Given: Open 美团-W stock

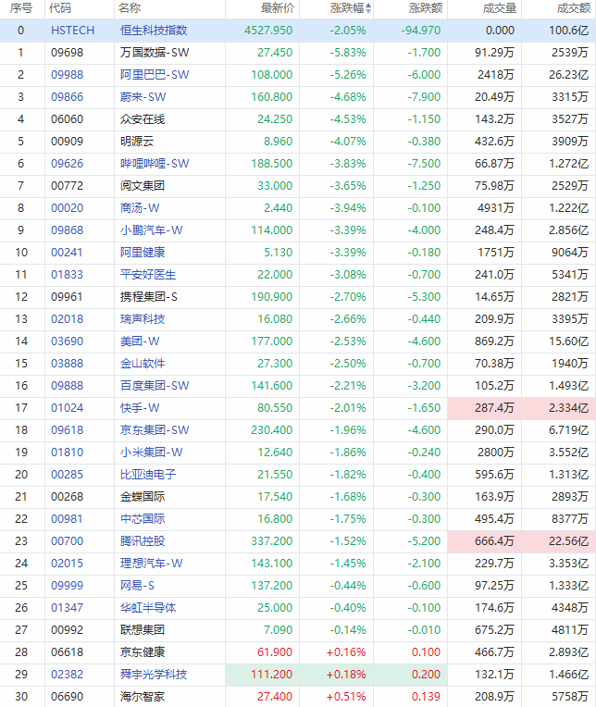Looking at the screenshot, I should click(140, 341).
